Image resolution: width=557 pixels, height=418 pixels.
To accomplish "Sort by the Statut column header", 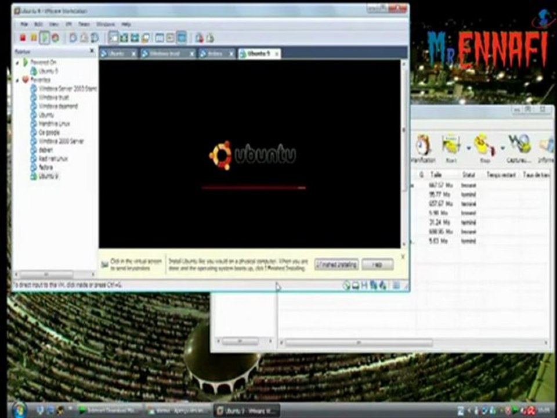I will click(469, 175).
